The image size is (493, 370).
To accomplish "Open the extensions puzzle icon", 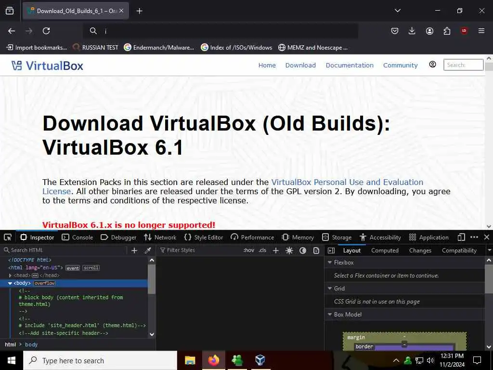I will 447,31.
